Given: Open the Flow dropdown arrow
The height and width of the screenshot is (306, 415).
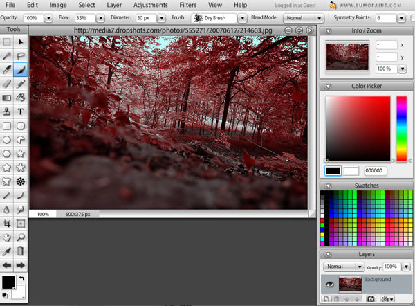Looking at the screenshot, I should point(100,18).
